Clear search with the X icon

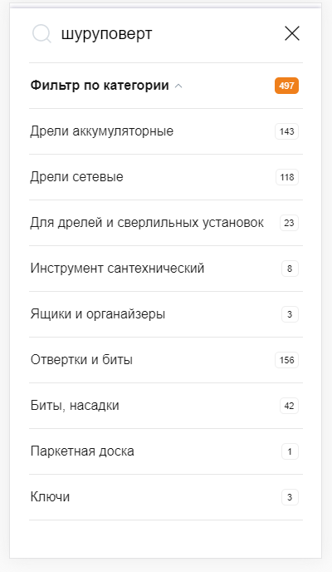(x=292, y=33)
